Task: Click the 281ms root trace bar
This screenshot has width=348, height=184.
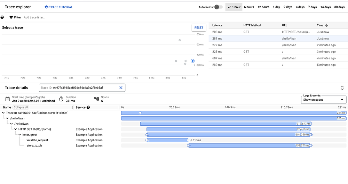Action: [x=234, y=113]
